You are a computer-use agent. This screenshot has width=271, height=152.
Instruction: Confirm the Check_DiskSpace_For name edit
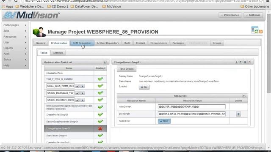(x=77, y=93)
